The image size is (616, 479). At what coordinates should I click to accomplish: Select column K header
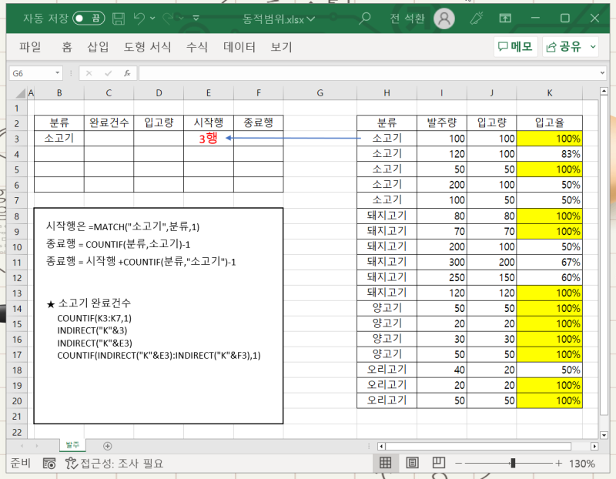(549, 93)
